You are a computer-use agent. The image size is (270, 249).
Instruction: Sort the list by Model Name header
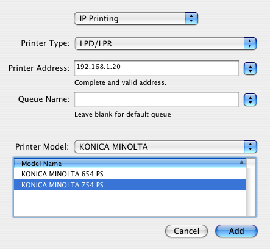130,164
